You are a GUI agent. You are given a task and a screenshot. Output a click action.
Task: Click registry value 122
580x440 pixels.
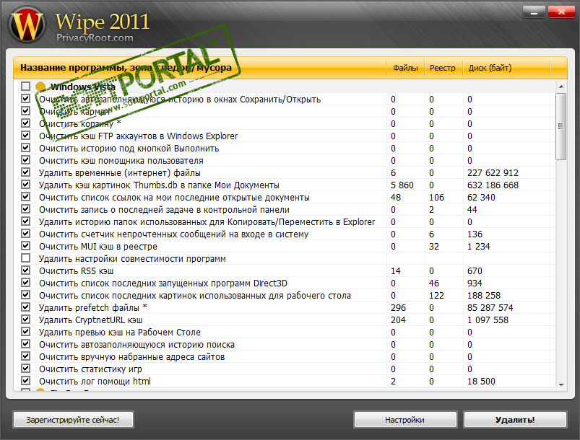tap(436, 296)
